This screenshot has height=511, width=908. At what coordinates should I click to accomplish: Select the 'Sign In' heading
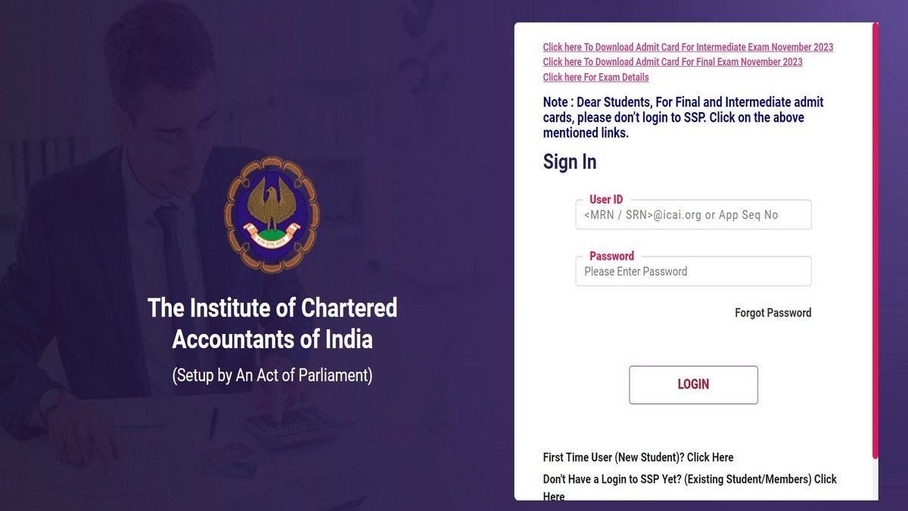coord(569,161)
